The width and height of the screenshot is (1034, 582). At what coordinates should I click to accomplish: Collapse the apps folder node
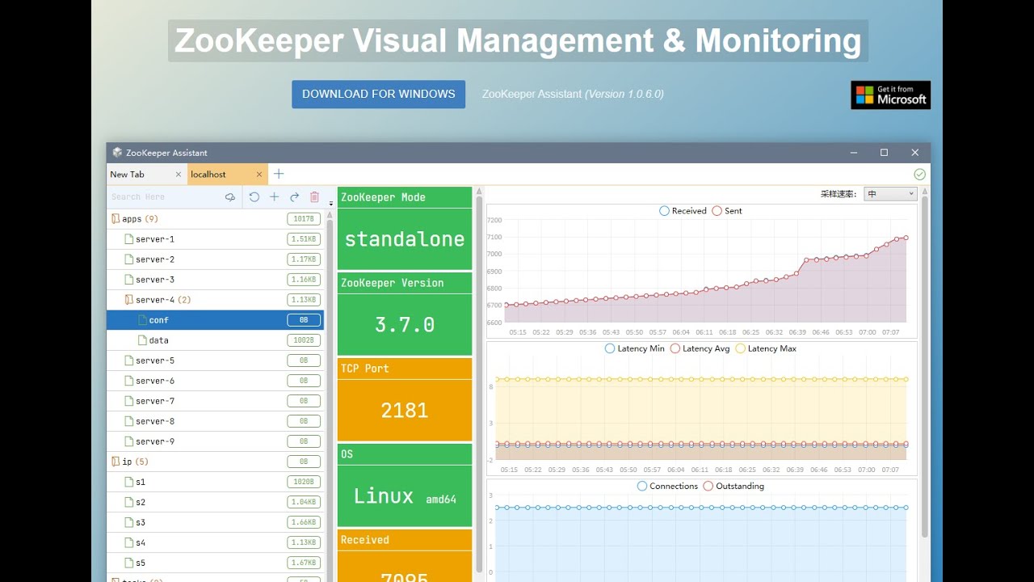[115, 219]
